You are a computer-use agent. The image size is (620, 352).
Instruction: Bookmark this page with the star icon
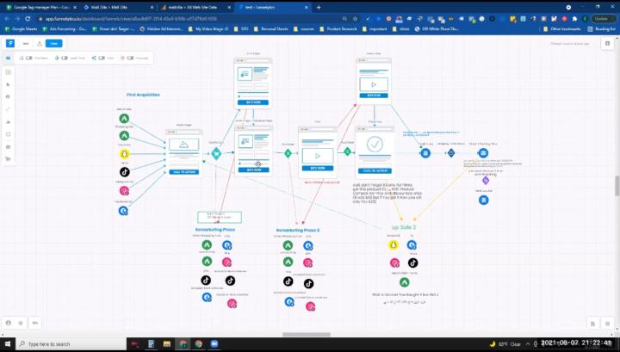pyautogui.click(x=356, y=19)
